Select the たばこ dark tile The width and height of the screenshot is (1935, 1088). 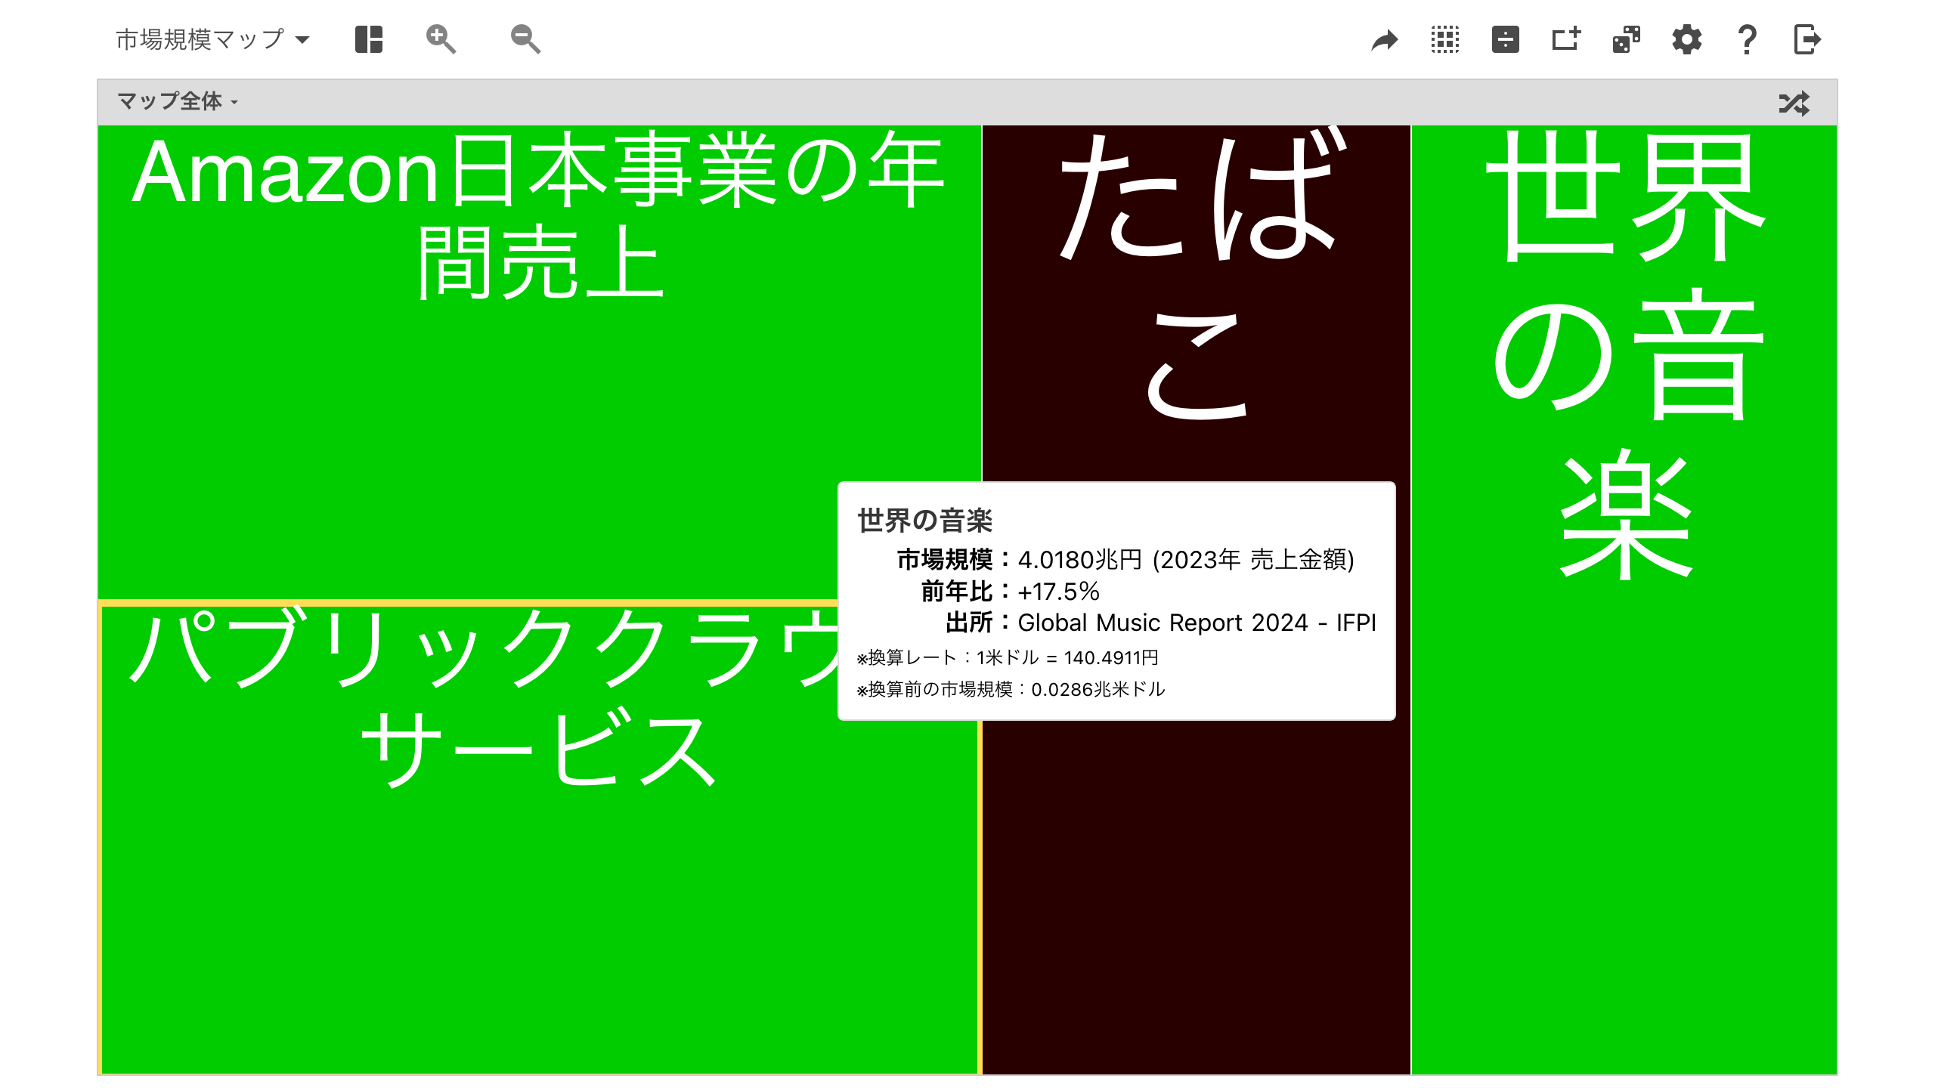[x=1196, y=302]
